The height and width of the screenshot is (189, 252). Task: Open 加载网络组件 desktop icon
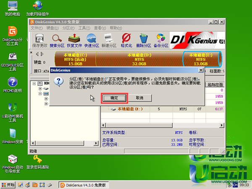pyautogui.click(x=38, y=8)
